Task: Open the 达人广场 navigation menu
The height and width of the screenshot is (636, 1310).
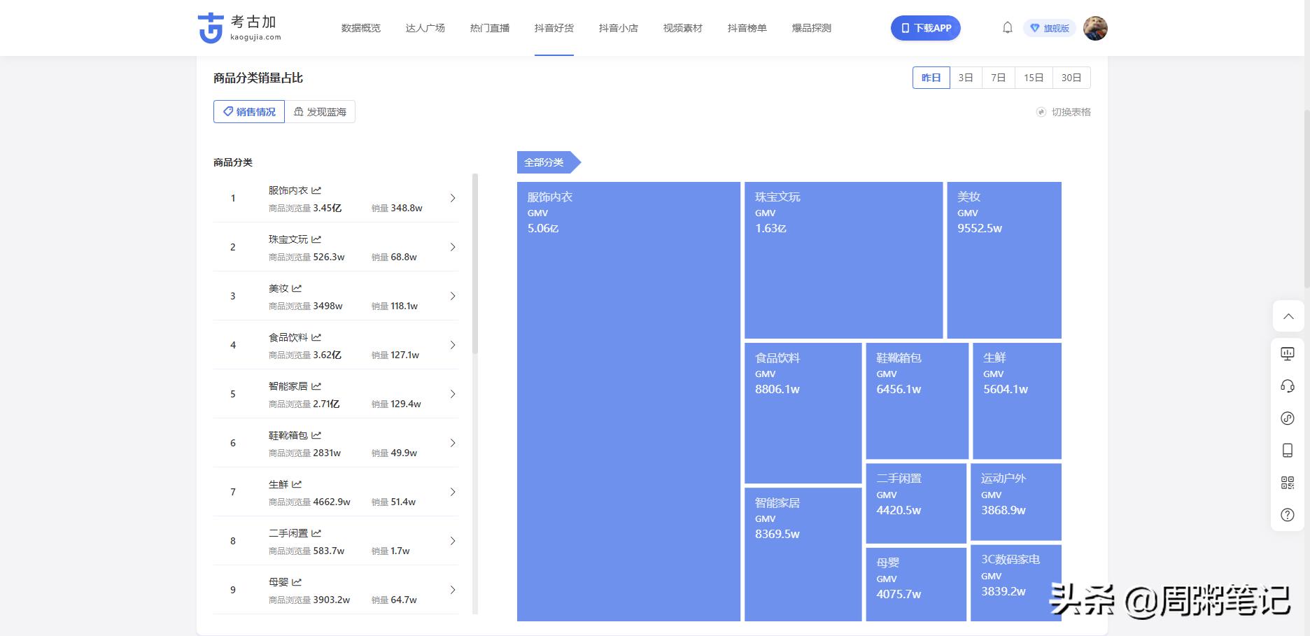Action: tap(425, 28)
